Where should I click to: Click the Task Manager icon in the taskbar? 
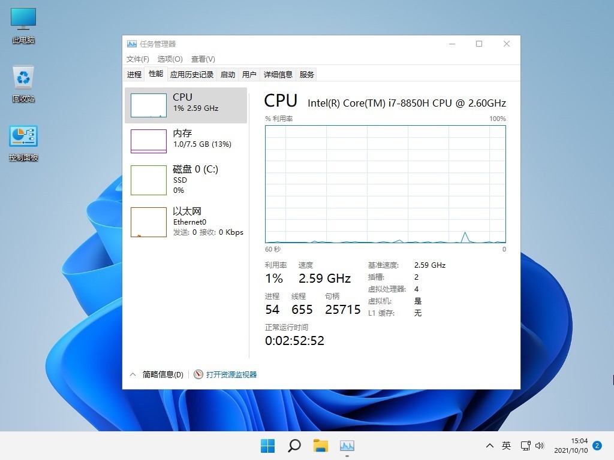(348, 446)
